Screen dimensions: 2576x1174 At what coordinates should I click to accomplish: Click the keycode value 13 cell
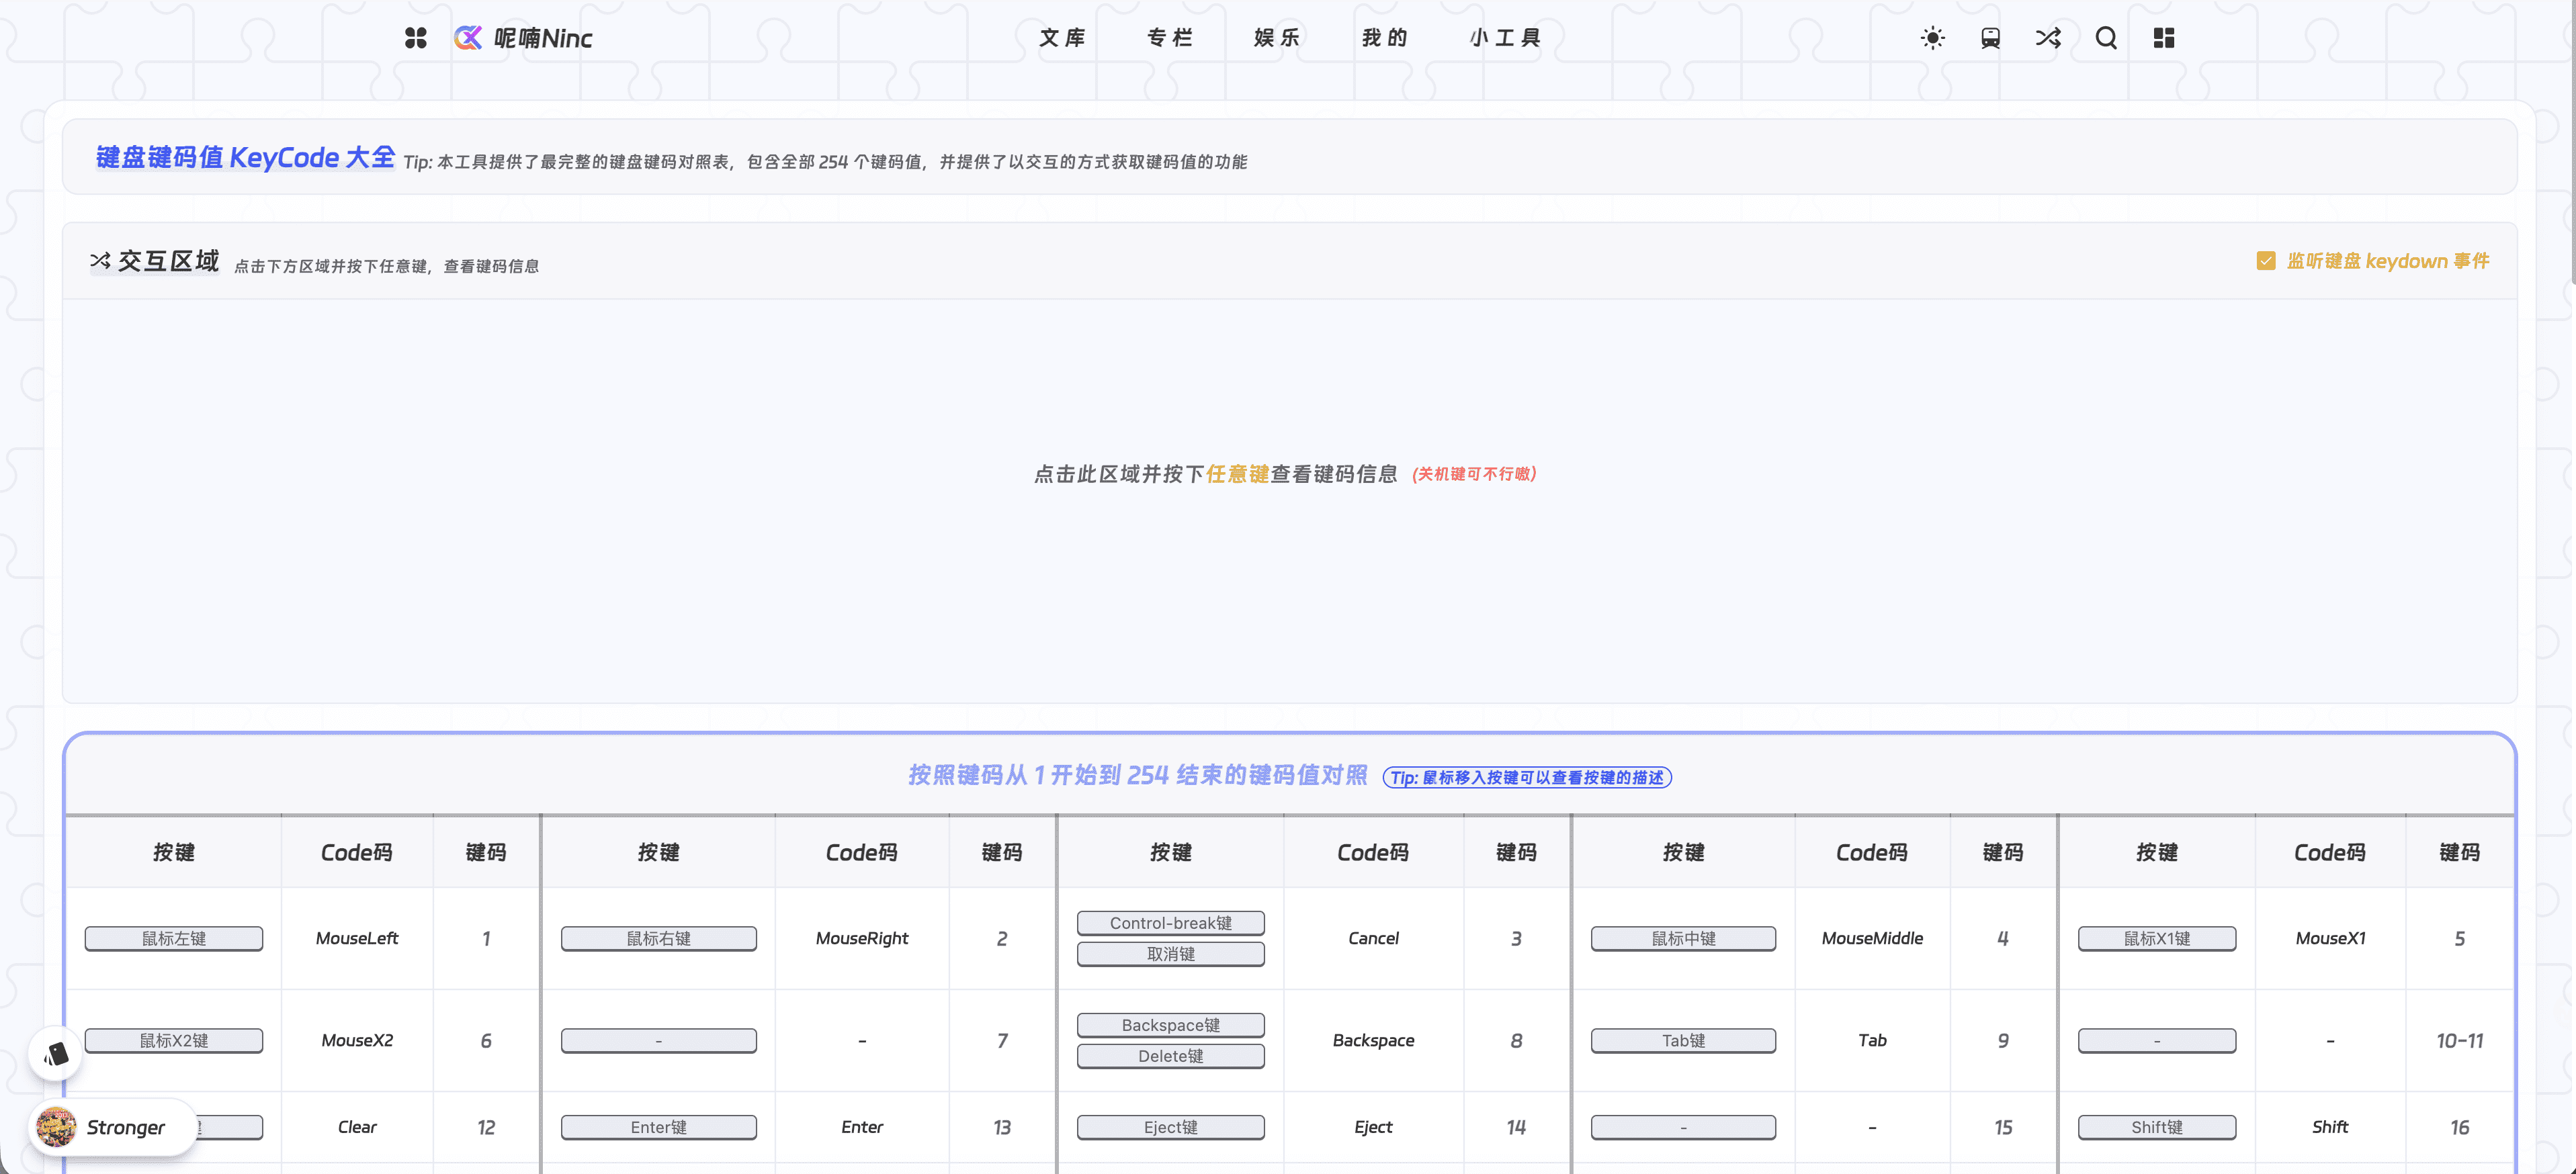click(x=1001, y=1127)
